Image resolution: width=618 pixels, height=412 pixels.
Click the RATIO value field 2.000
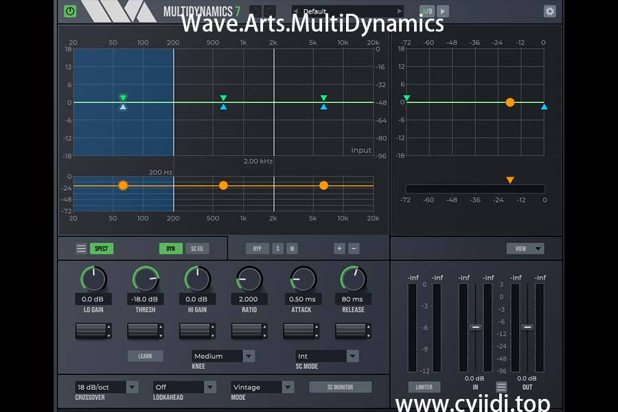tap(249, 299)
